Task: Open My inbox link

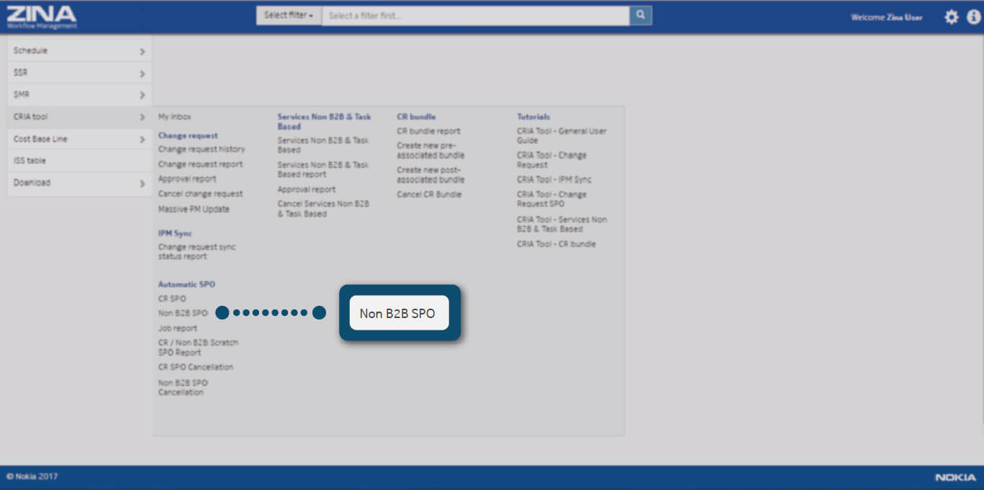Action: 175,117
